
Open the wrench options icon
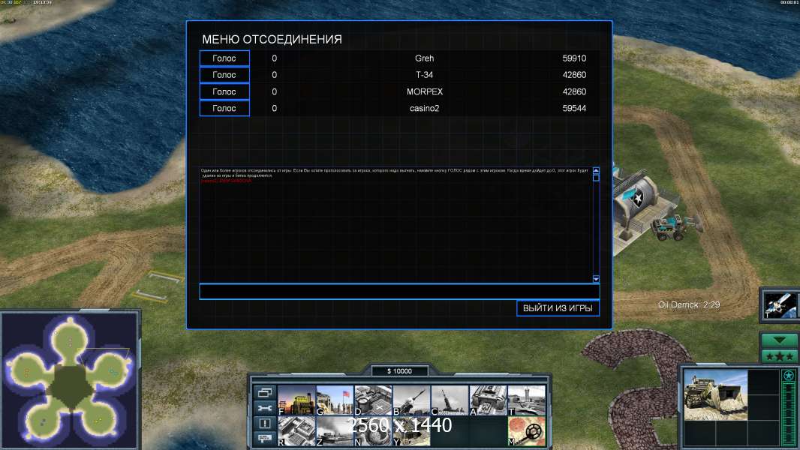coord(265,408)
